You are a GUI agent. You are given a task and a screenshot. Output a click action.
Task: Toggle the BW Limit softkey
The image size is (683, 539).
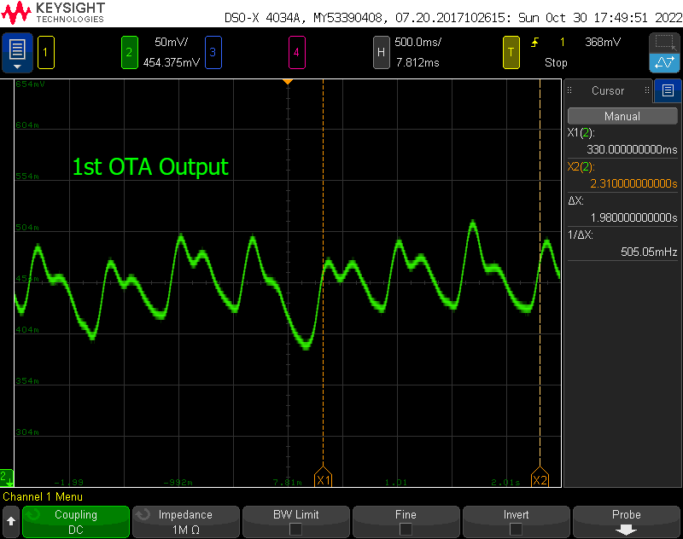295,521
